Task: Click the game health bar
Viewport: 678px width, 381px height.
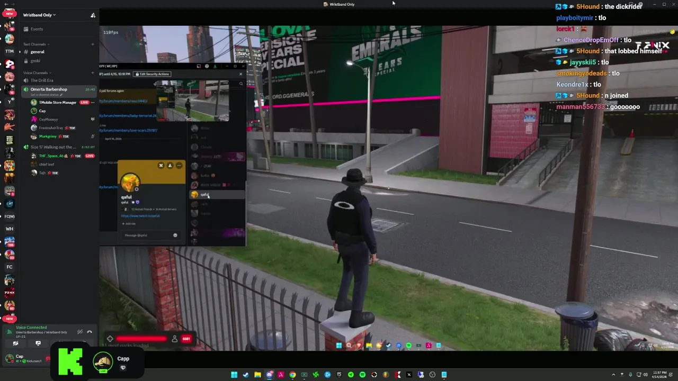Action: point(141,339)
